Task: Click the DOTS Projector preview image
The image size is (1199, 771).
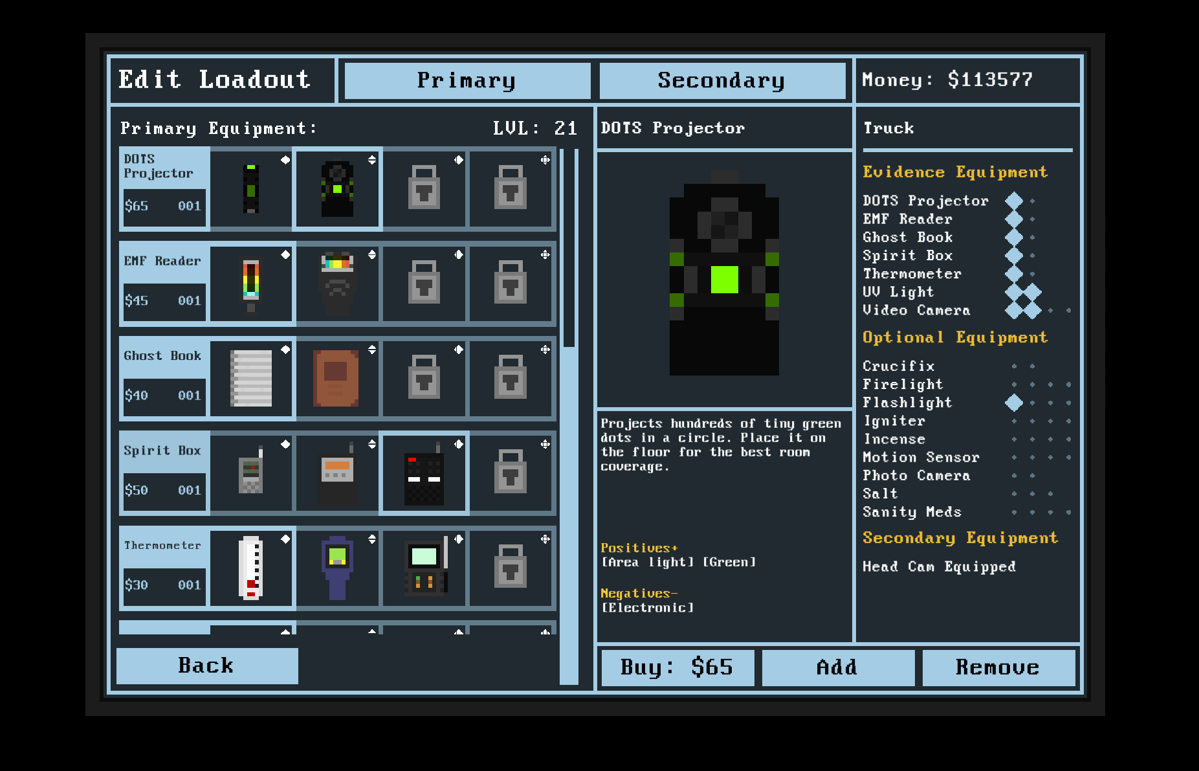Action: [724, 273]
